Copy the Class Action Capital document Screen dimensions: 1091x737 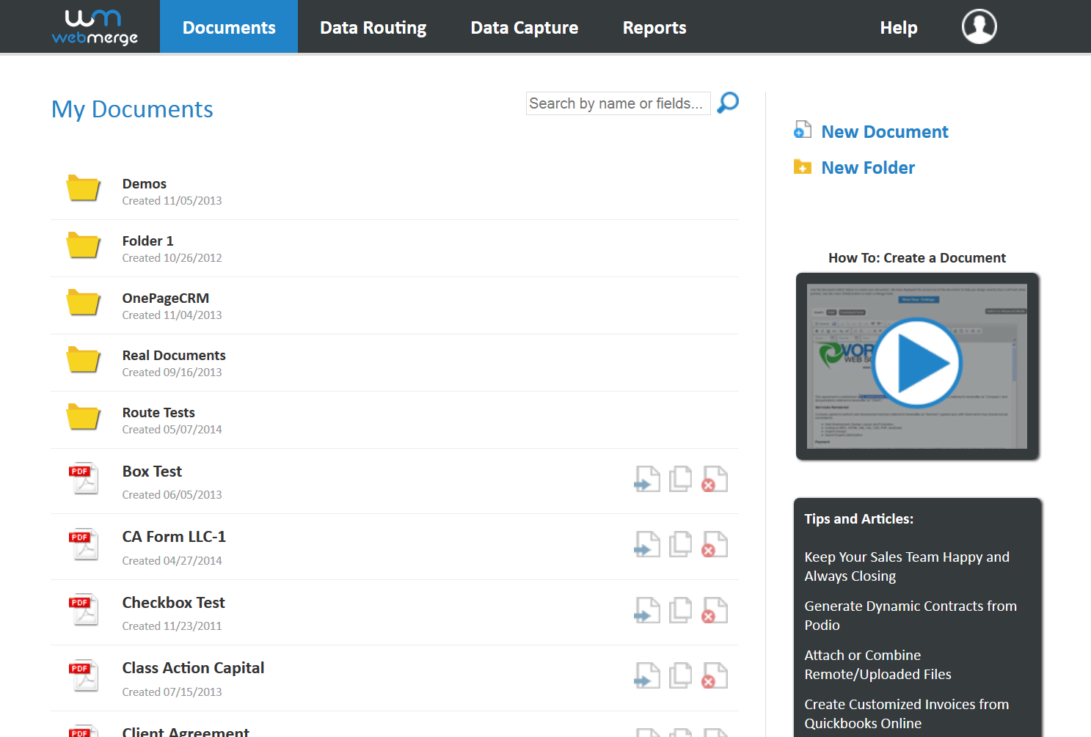pos(681,676)
